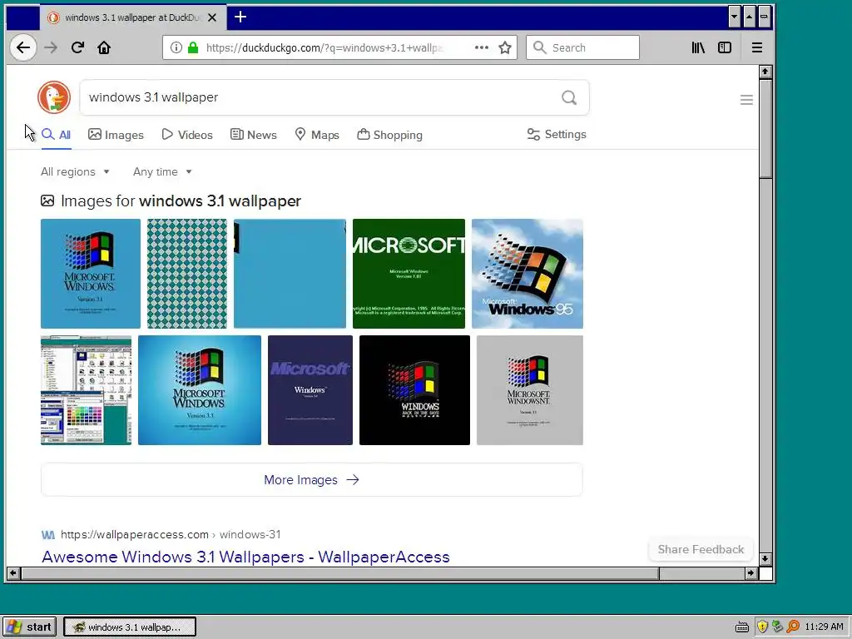
Task: Click the keyboard icon in system tray
Action: click(741, 627)
